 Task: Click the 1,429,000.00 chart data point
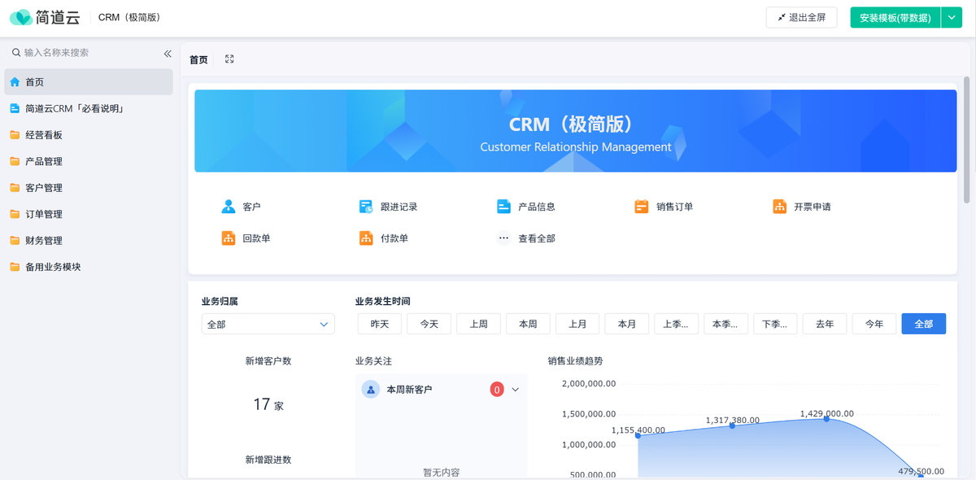pos(827,418)
